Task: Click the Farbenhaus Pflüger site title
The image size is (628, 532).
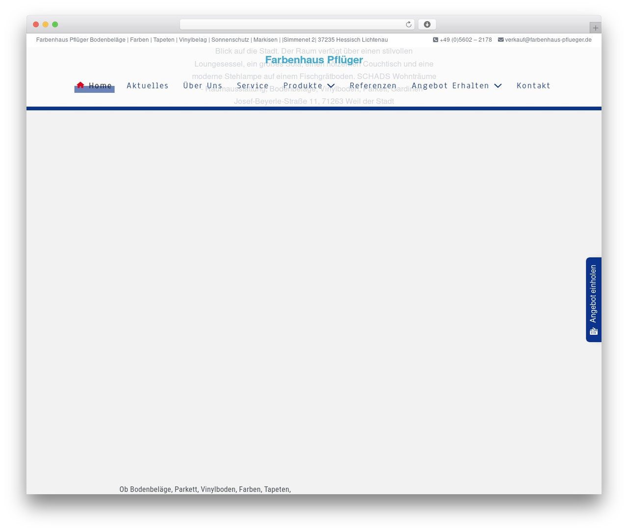Action: click(314, 60)
